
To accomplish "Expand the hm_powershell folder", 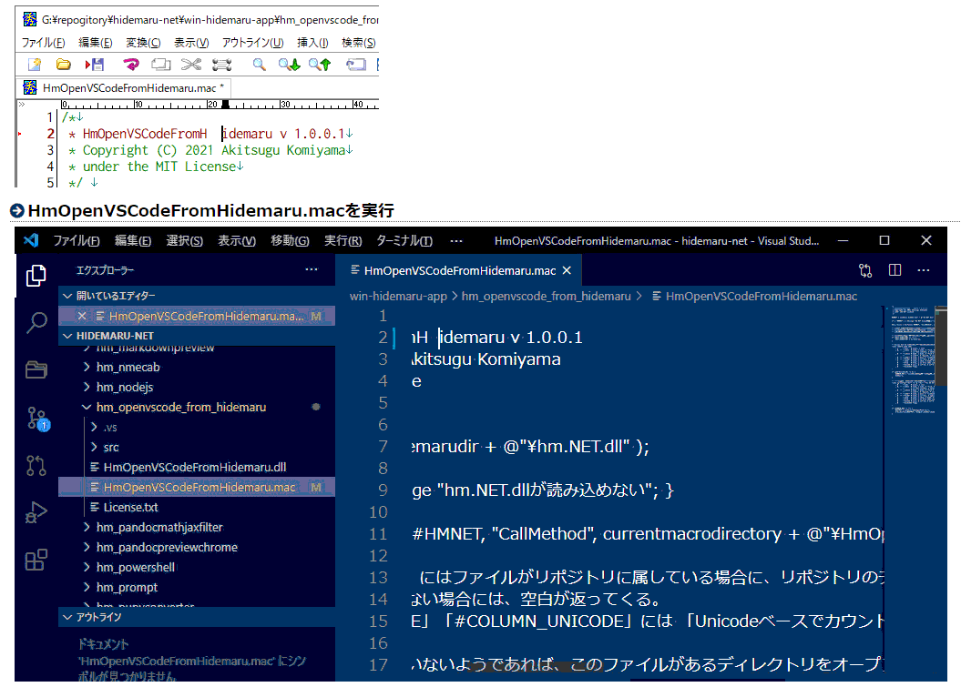I will [136, 567].
